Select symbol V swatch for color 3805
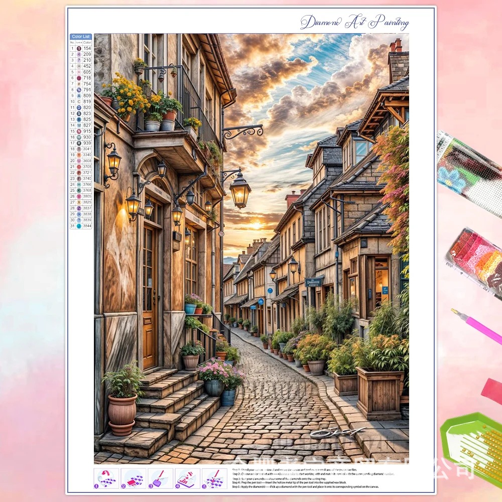This screenshot has width=502, height=502. [79, 196]
